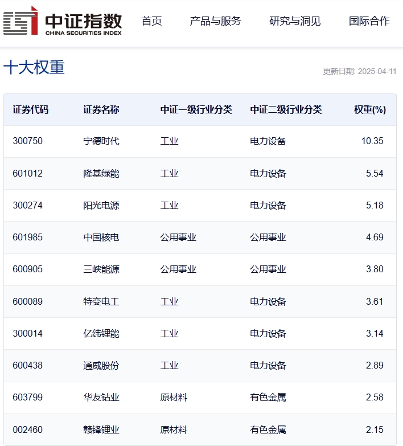Open the 首页 menu item
The height and width of the screenshot is (446, 403).
pyautogui.click(x=152, y=21)
